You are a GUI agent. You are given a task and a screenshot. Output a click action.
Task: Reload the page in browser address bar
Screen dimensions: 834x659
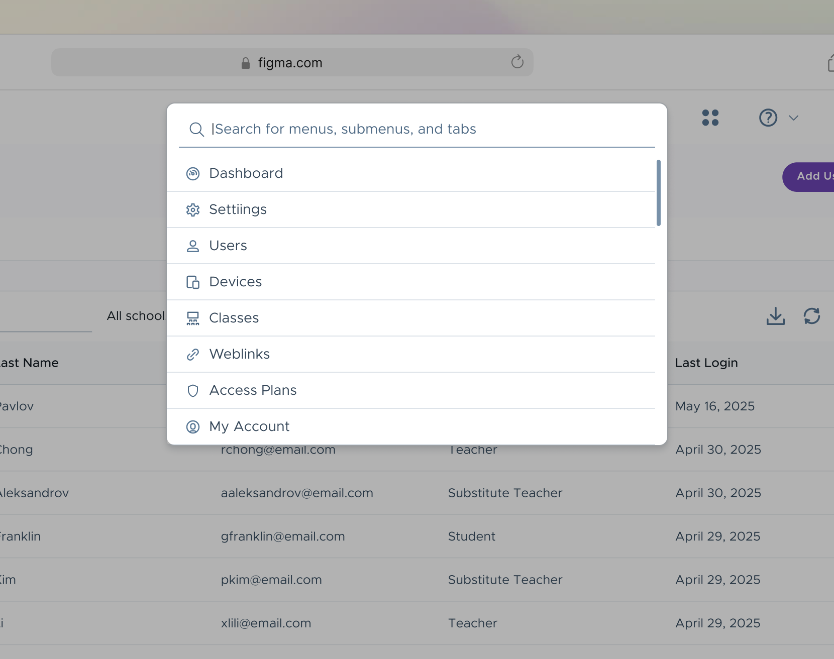(x=517, y=62)
